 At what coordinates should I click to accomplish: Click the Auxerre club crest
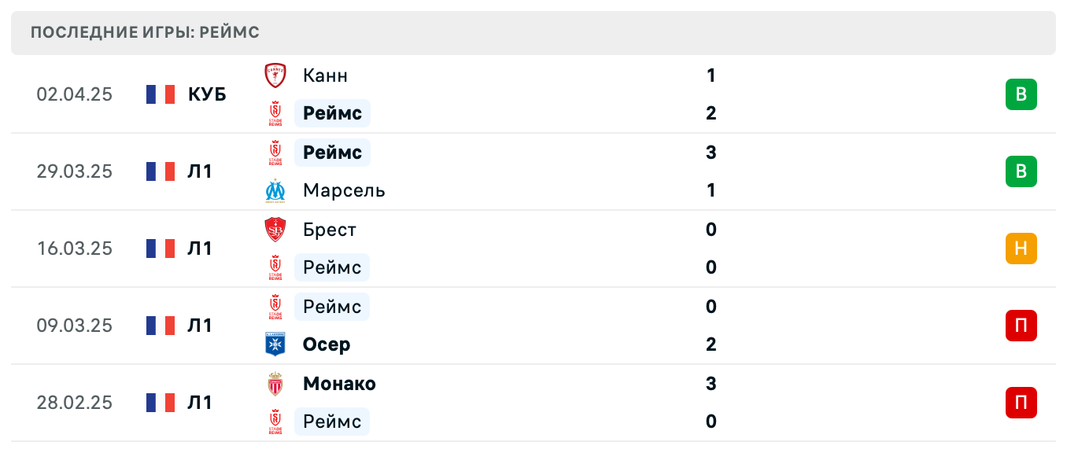275,344
